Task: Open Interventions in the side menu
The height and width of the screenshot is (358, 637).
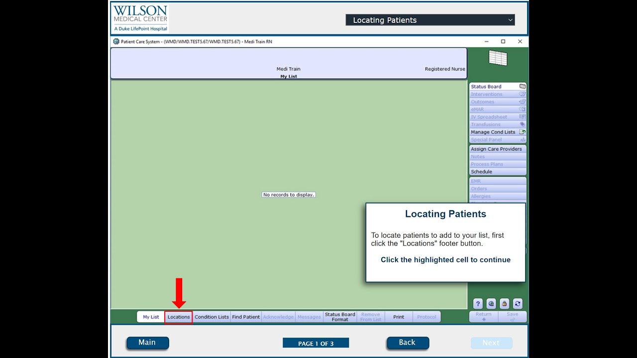Action: point(498,94)
